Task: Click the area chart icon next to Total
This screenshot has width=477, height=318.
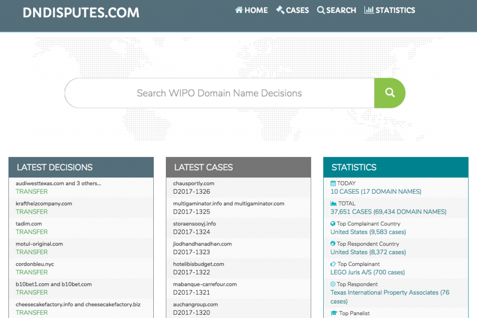Action: click(x=334, y=203)
